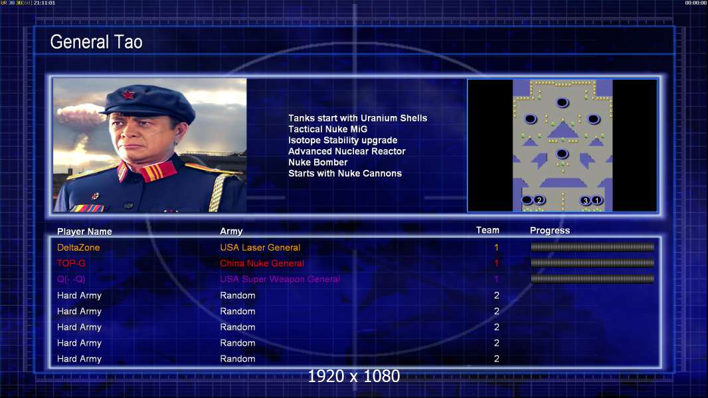
Task: Click "Tanks start with Uranium Shells" text
Action: click(x=357, y=118)
